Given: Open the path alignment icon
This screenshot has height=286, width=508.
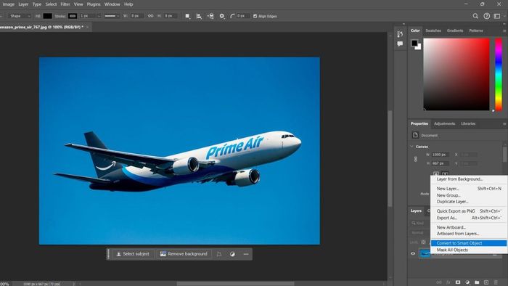Looking at the screenshot, I should point(199,16).
